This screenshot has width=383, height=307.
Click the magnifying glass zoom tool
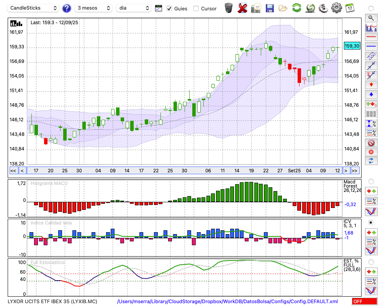pyautogui.click(x=371, y=18)
